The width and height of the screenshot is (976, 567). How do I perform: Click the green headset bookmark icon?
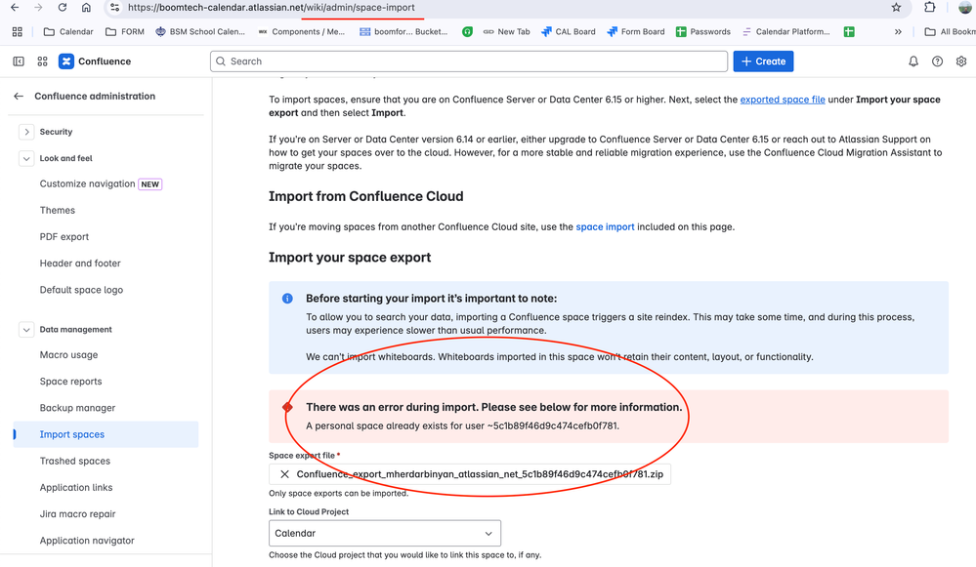click(467, 31)
